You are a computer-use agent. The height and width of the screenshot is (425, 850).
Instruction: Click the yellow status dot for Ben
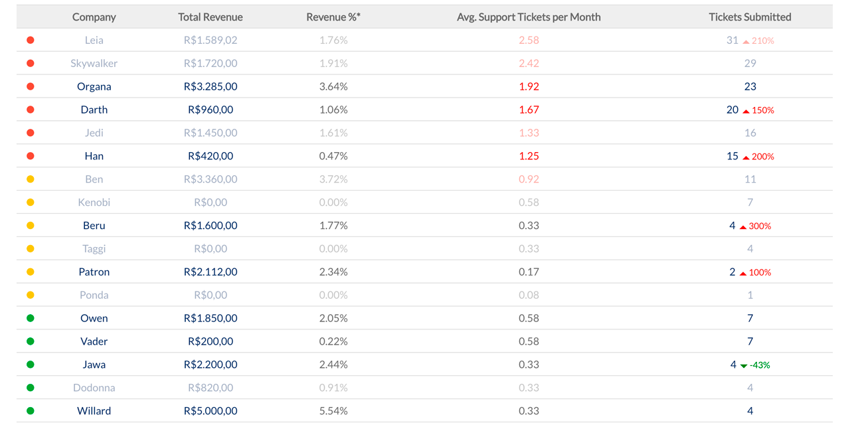coord(30,179)
